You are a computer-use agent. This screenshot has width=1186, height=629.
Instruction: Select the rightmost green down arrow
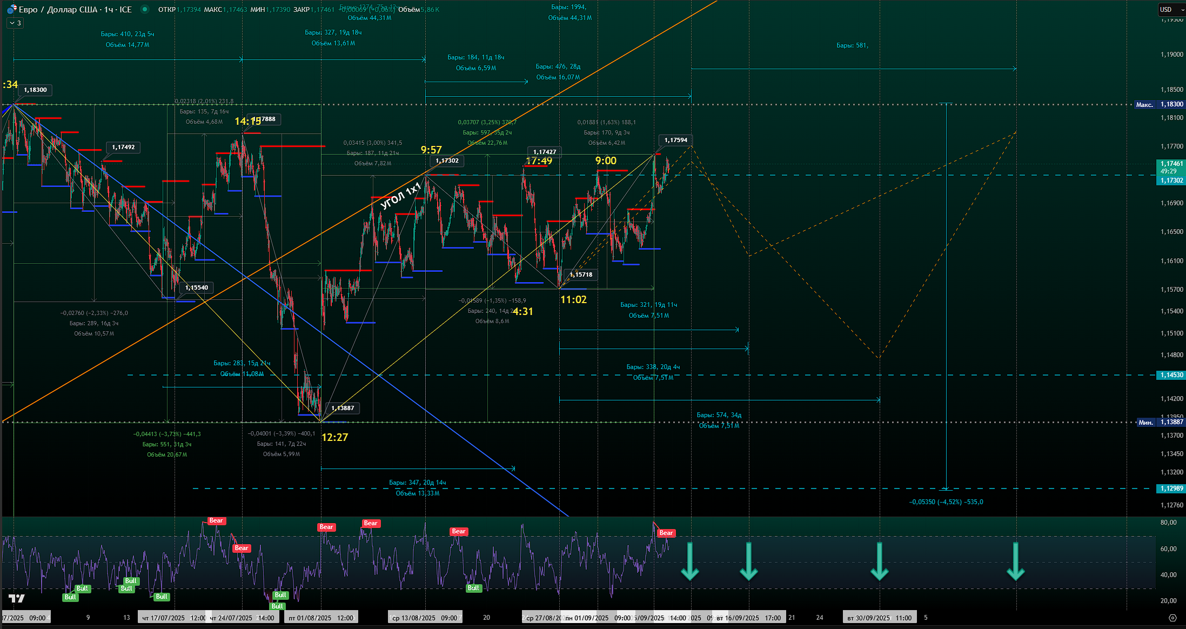1015,562
